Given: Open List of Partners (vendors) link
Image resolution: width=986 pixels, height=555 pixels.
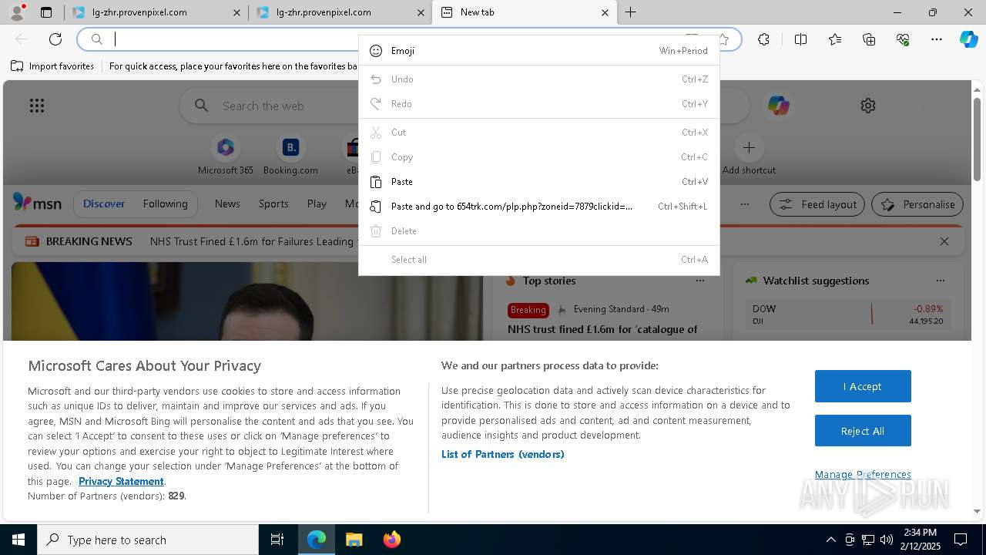Looking at the screenshot, I should (x=502, y=454).
